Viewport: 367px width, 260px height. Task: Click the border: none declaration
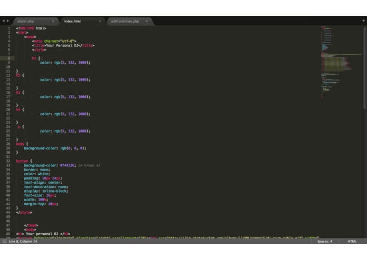click(x=37, y=170)
